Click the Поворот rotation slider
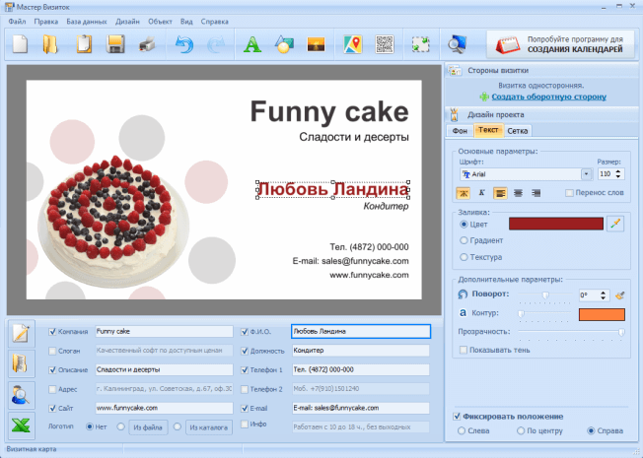The height and width of the screenshot is (458, 643). click(545, 294)
